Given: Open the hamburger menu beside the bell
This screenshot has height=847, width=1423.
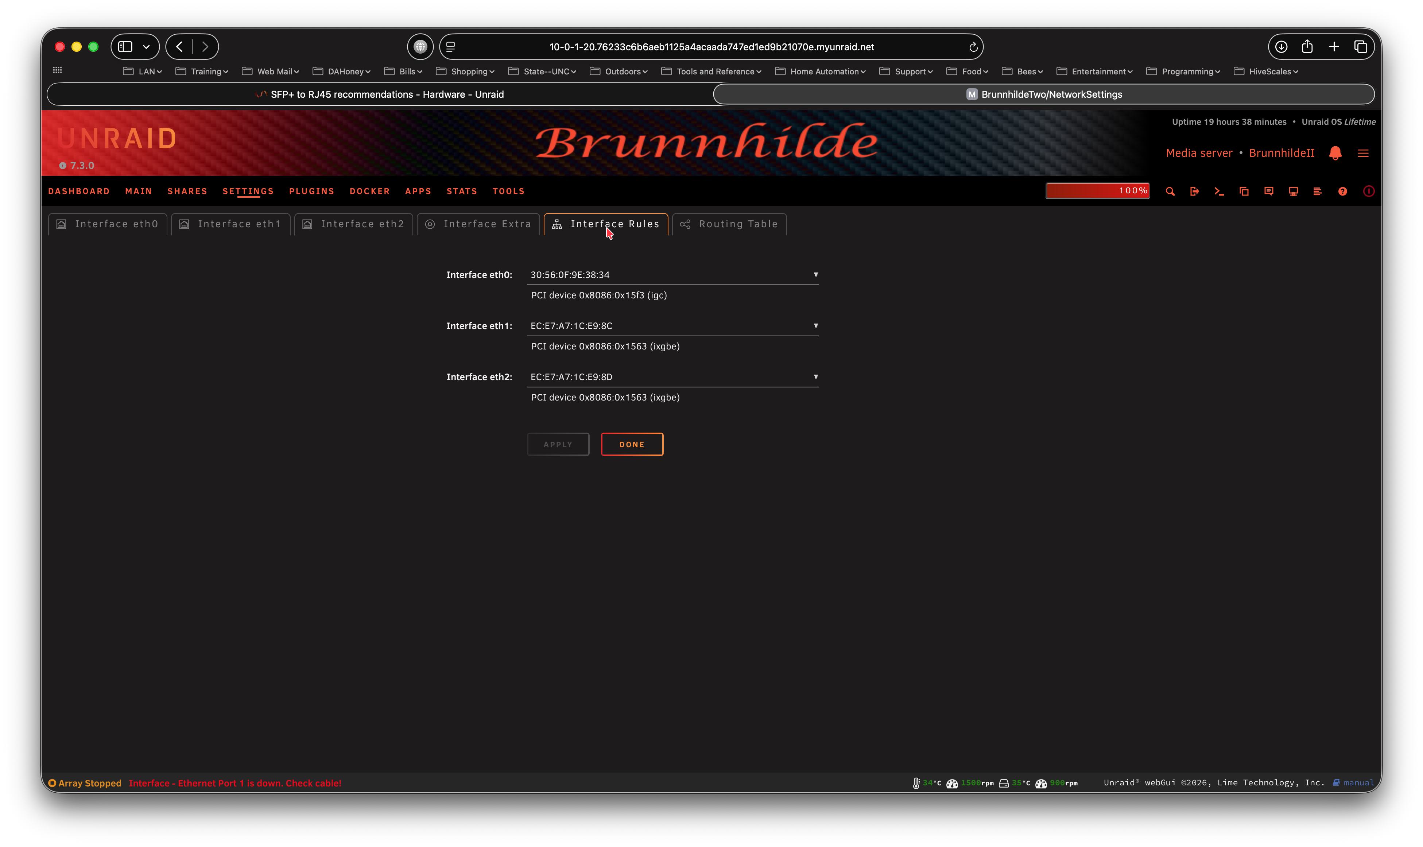Looking at the screenshot, I should 1362,153.
